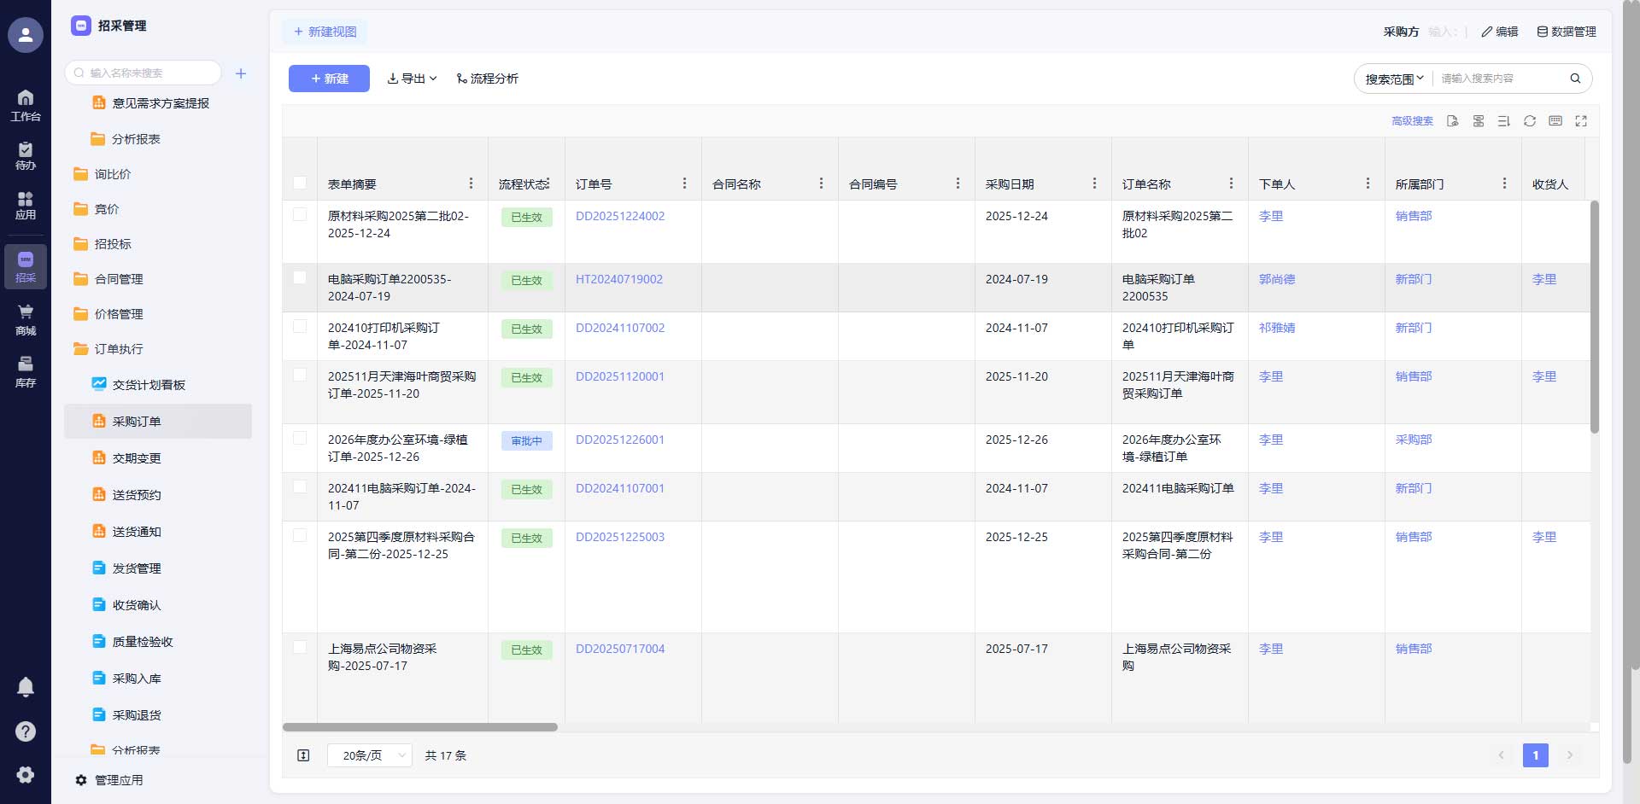The height and width of the screenshot is (804, 1640).
Task: Focus the 请输入搜索内容 search field
Action: point(1499,79)
